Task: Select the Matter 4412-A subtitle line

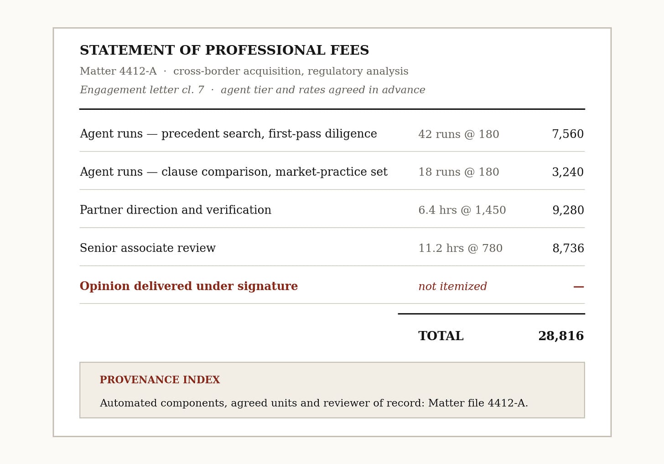Action: [244, 71]
